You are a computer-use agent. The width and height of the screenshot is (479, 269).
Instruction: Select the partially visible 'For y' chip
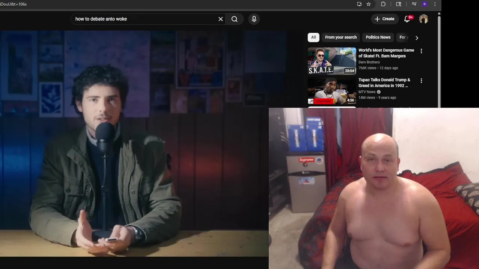click(x=403, y=37)
